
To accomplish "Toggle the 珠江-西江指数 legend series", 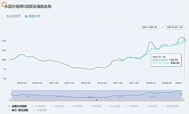I will point(18,110).
